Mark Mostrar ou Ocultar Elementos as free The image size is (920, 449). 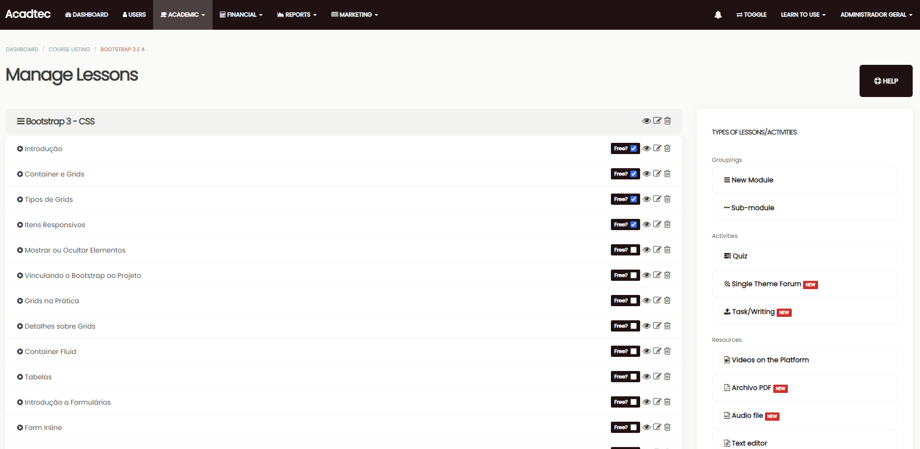633,250
